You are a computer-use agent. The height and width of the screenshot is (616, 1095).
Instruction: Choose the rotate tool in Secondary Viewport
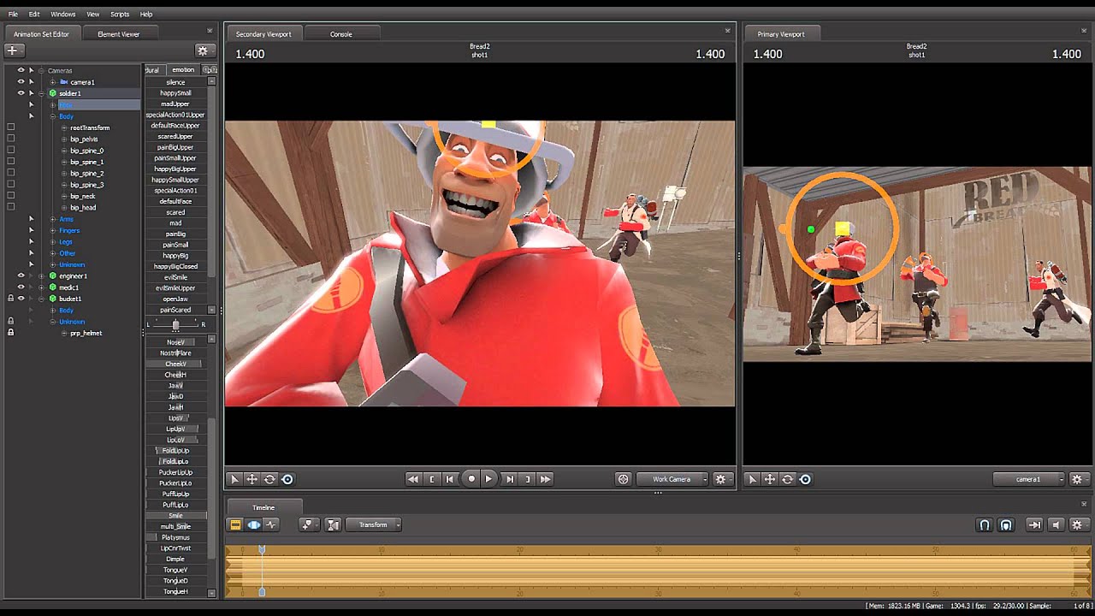point(269,479)
